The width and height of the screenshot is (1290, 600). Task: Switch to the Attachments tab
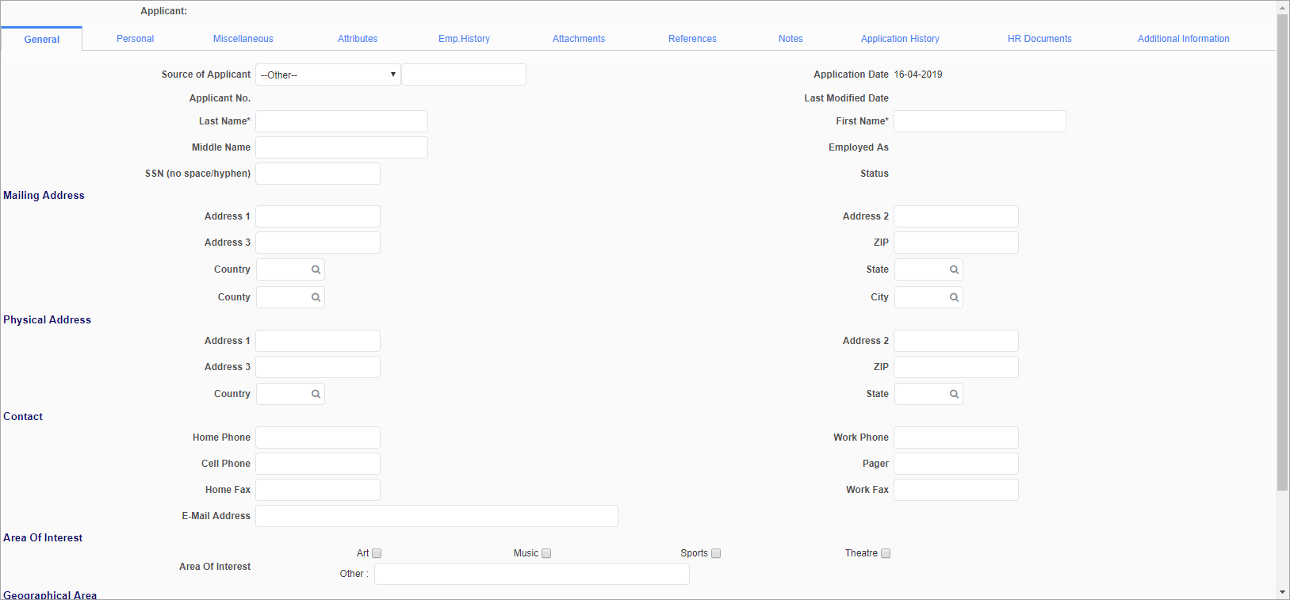coord(579,39)
